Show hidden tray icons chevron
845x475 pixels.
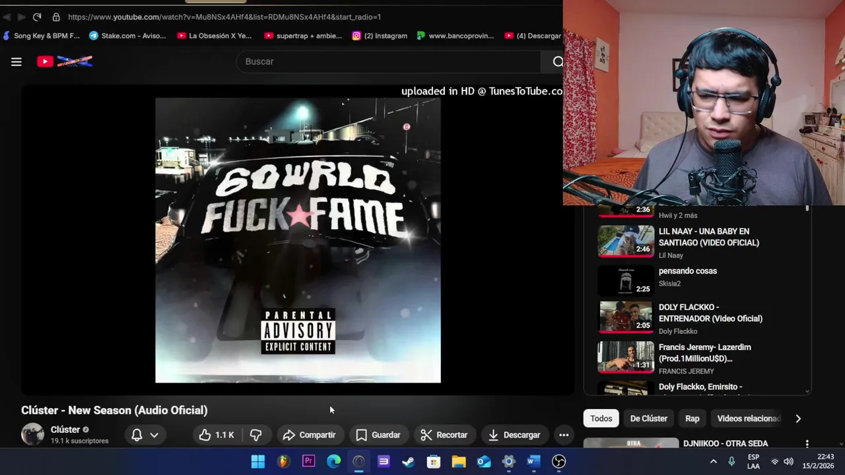point(713,461)
